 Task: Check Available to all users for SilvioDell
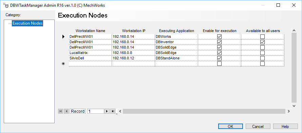coord(262,58)
